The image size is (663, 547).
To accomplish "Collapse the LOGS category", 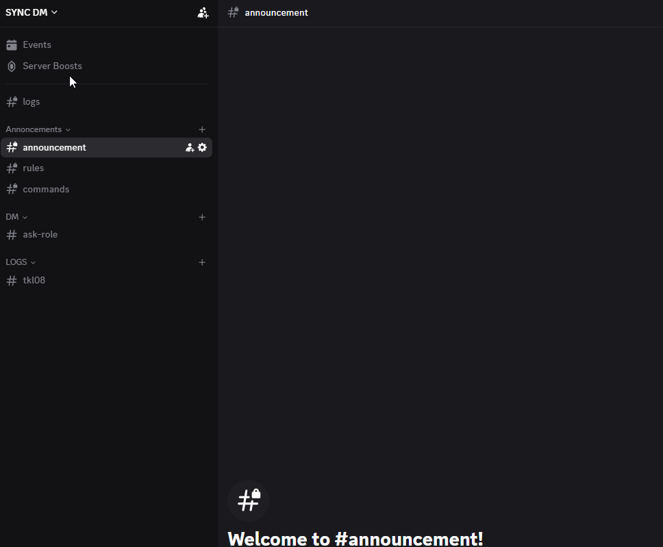I will click(21, 262).
